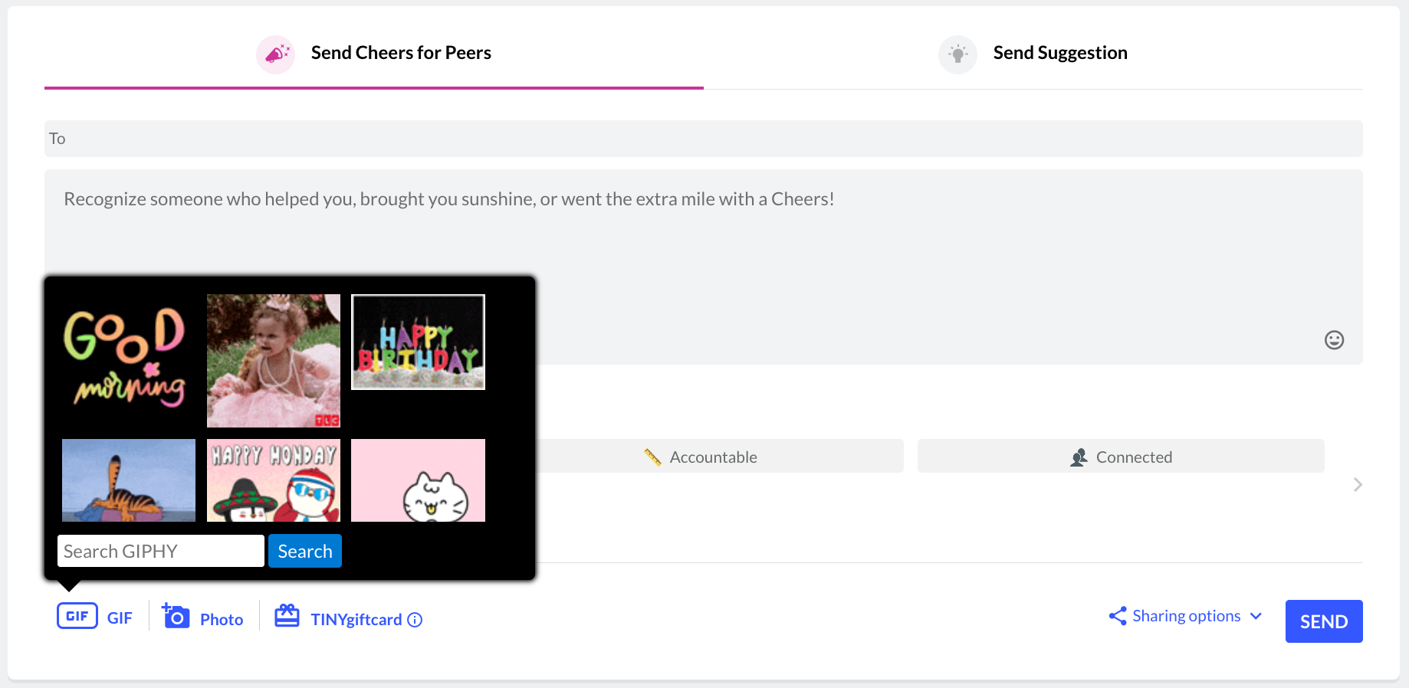Click the GIPHY Search button
The height and width of the screenshot is (688, 1409).
point(305,551)
